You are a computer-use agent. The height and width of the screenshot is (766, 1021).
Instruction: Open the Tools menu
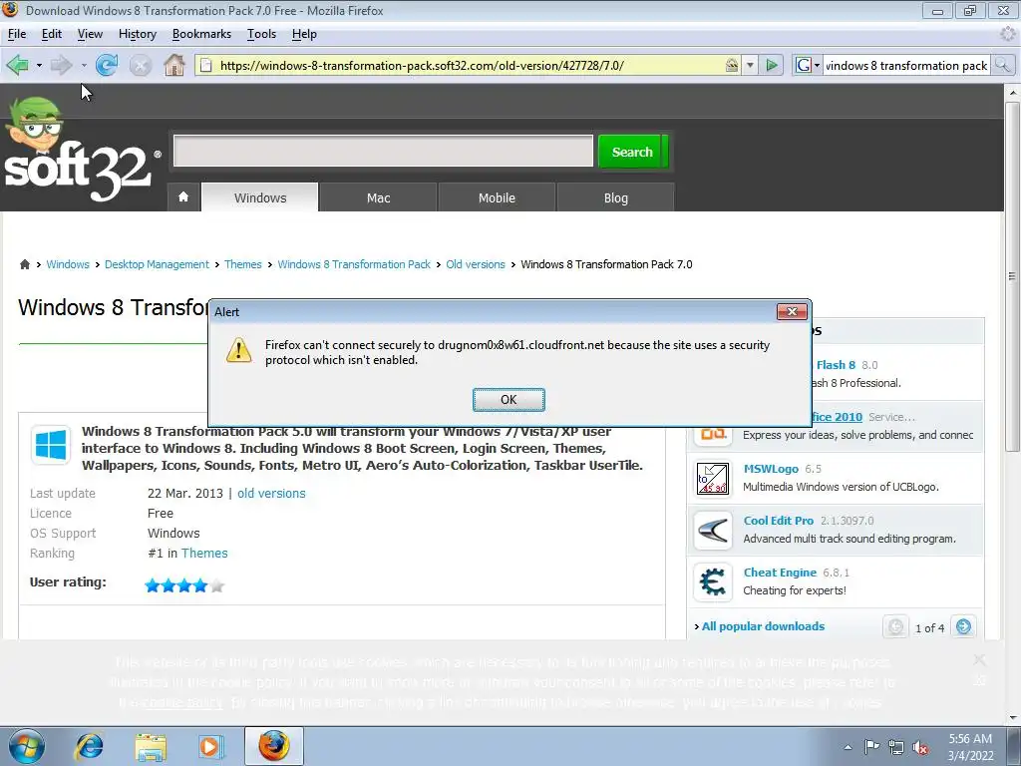(x=261, y=34)
